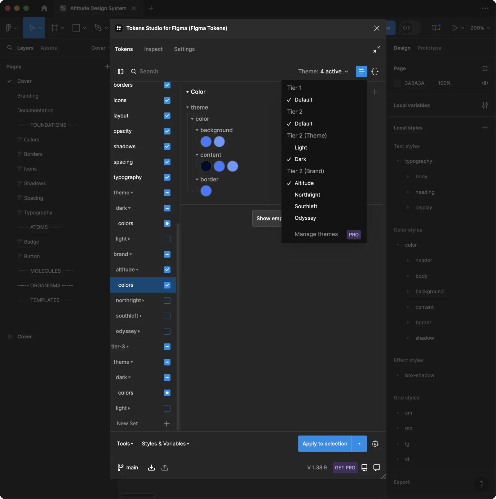
Task: Add new Color token plus icon
Action: click(x=375, y=92)
